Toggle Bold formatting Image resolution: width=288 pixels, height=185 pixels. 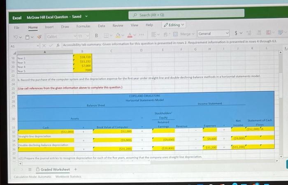point(96,36)
